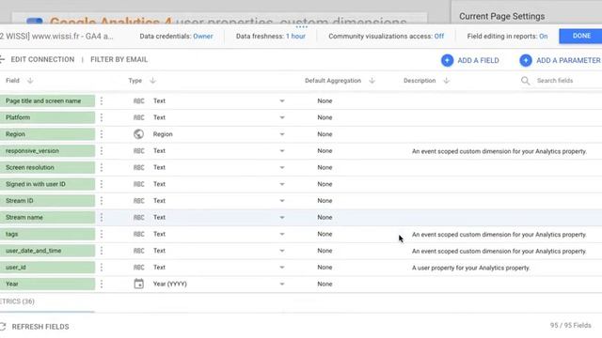Expand type dropdown for Platform
Viewport: 602px width, 338px height.
point(282,117)
